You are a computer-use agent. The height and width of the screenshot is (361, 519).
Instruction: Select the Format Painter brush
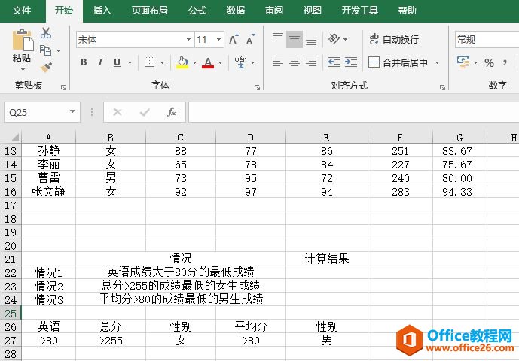pos(46,67)
